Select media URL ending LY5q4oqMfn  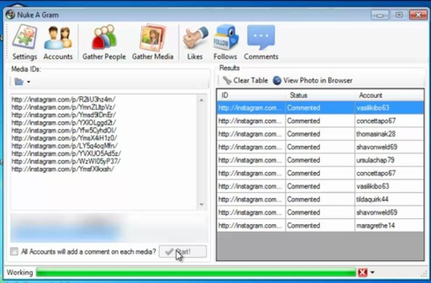tap(64, 145)
